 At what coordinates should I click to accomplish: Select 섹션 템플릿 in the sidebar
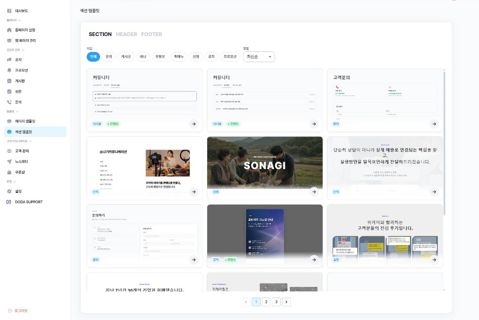coord(35,132)
